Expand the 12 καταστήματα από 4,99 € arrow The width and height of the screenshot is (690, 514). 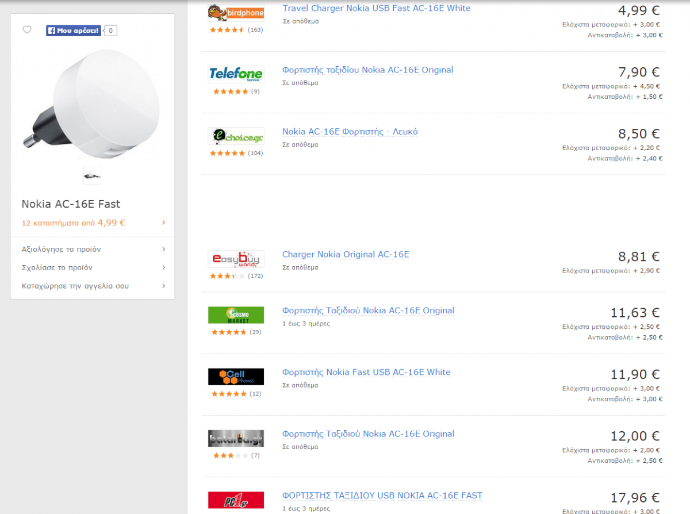tap(163, 223)
